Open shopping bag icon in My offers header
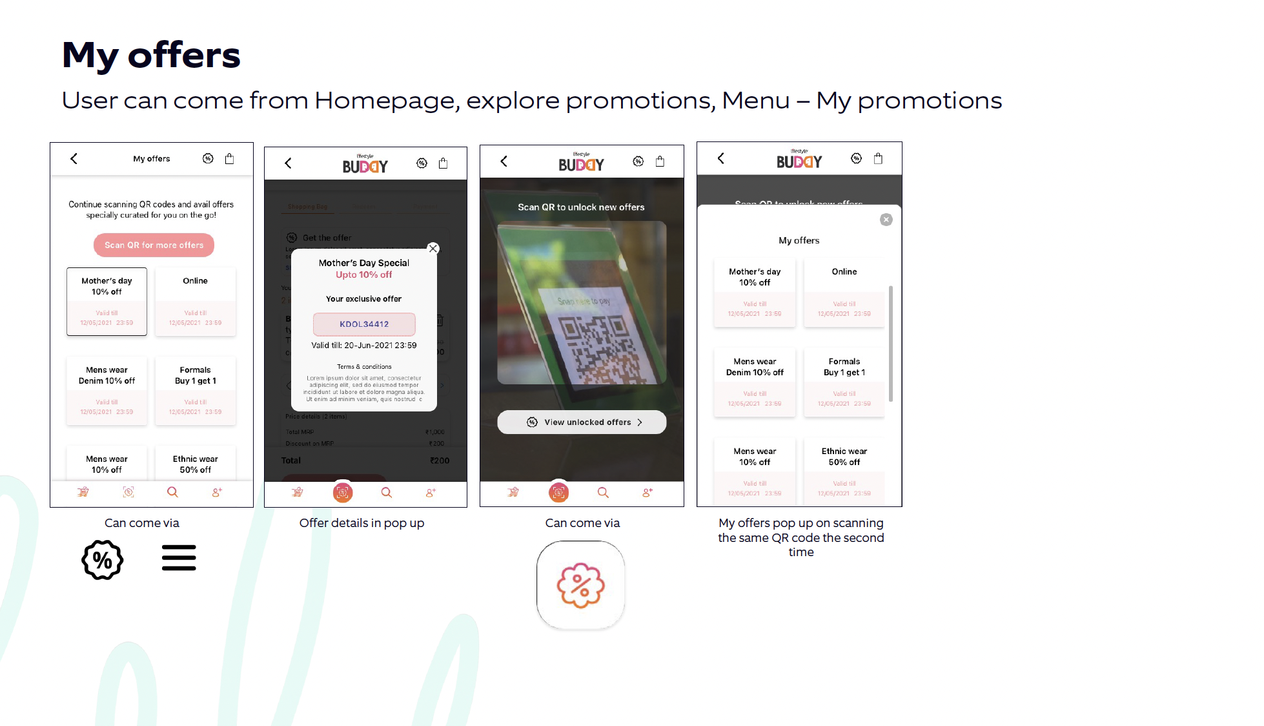Screen dimensions: 1264x726 point(229,158)
